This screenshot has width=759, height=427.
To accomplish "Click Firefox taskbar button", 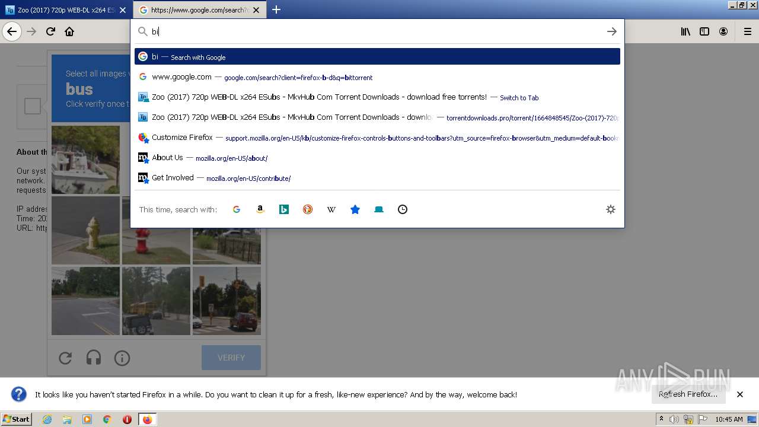I will 147,419.
